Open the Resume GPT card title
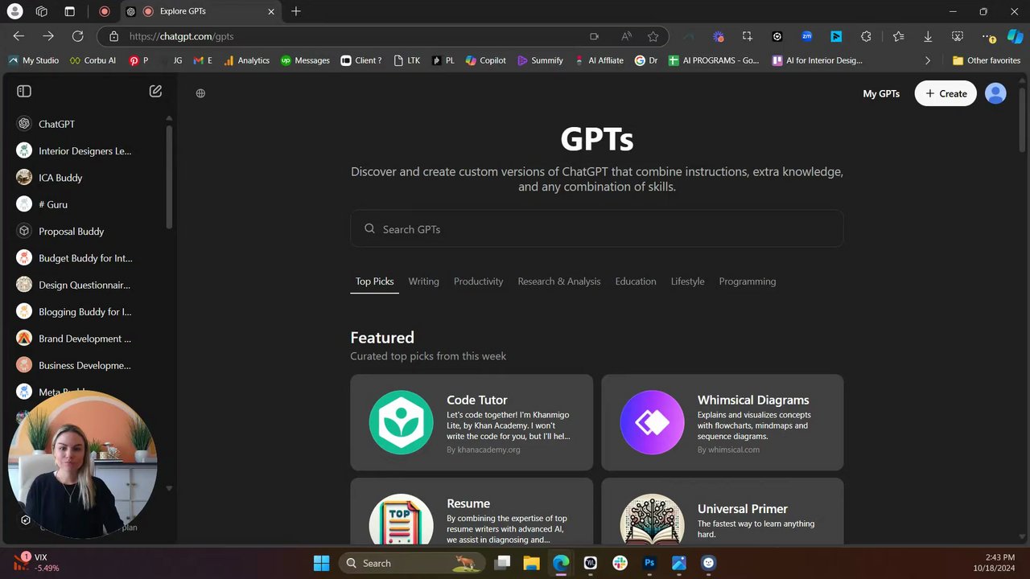This screenshot has width=1030, height=579. click(x=468, y=503)
